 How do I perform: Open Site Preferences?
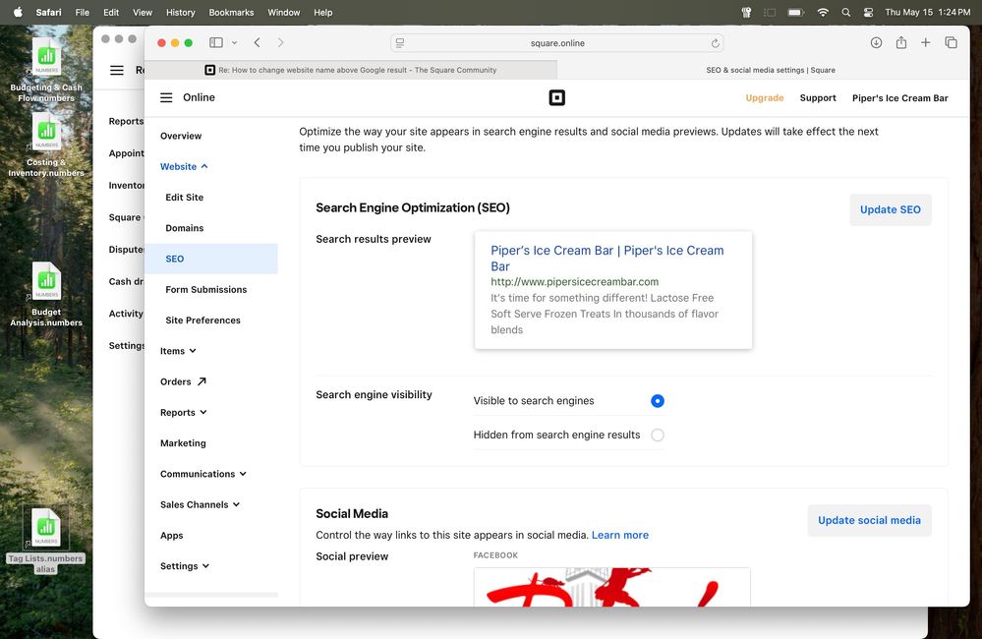pyautogui.click(x=202, y=320)
